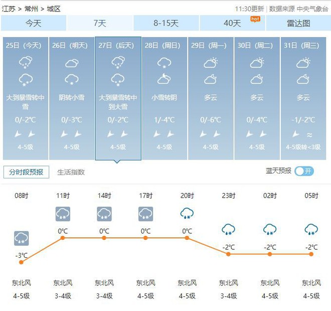The width and height of the screenshot is (331, 311).
Task: Open the 雷达图 radar tab
Action: (298, 23)
